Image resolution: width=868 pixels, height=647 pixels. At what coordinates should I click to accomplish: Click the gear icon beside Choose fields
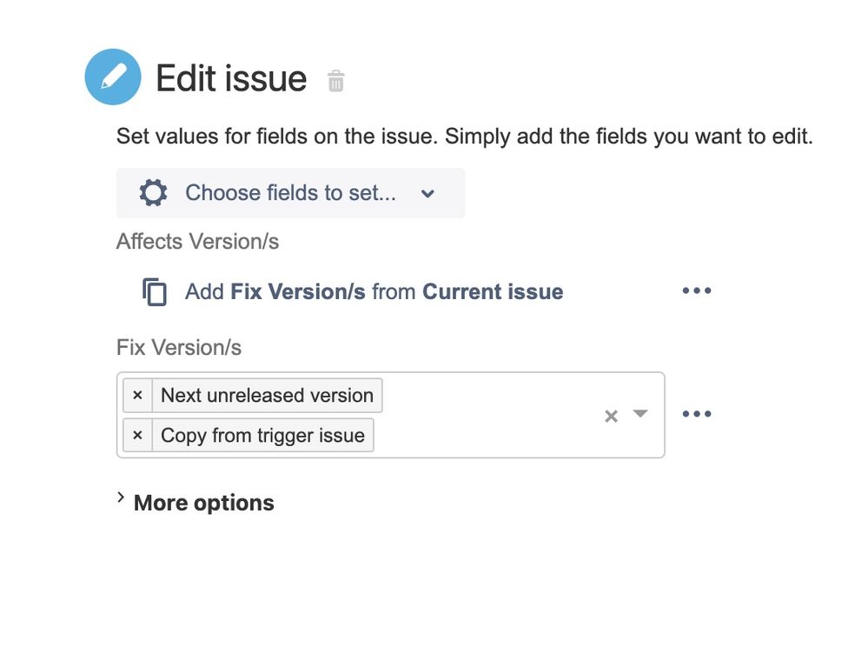[153, 193]
